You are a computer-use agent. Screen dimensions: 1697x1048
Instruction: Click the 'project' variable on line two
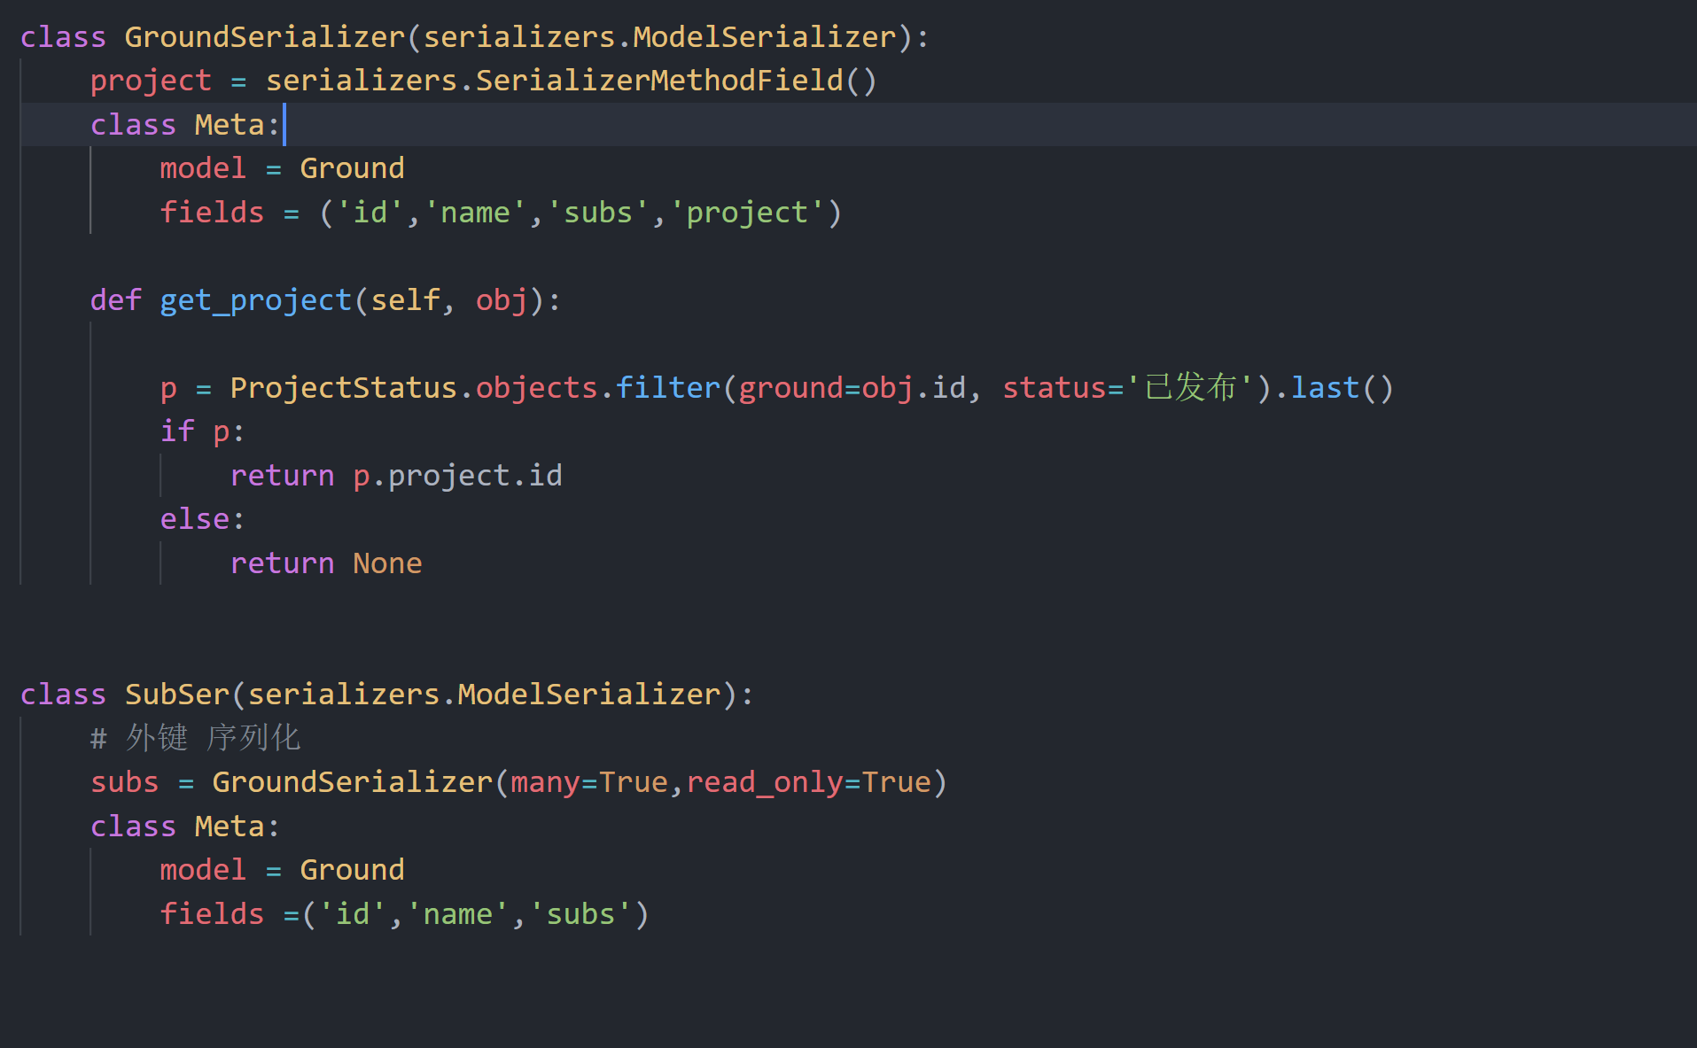[x=151, y=81]
